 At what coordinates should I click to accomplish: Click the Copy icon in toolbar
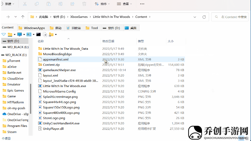[x=36, y=4]
